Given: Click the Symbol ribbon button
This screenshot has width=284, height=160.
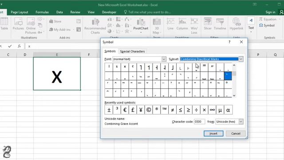Looking at the screenshot, I should coord(267,25).
